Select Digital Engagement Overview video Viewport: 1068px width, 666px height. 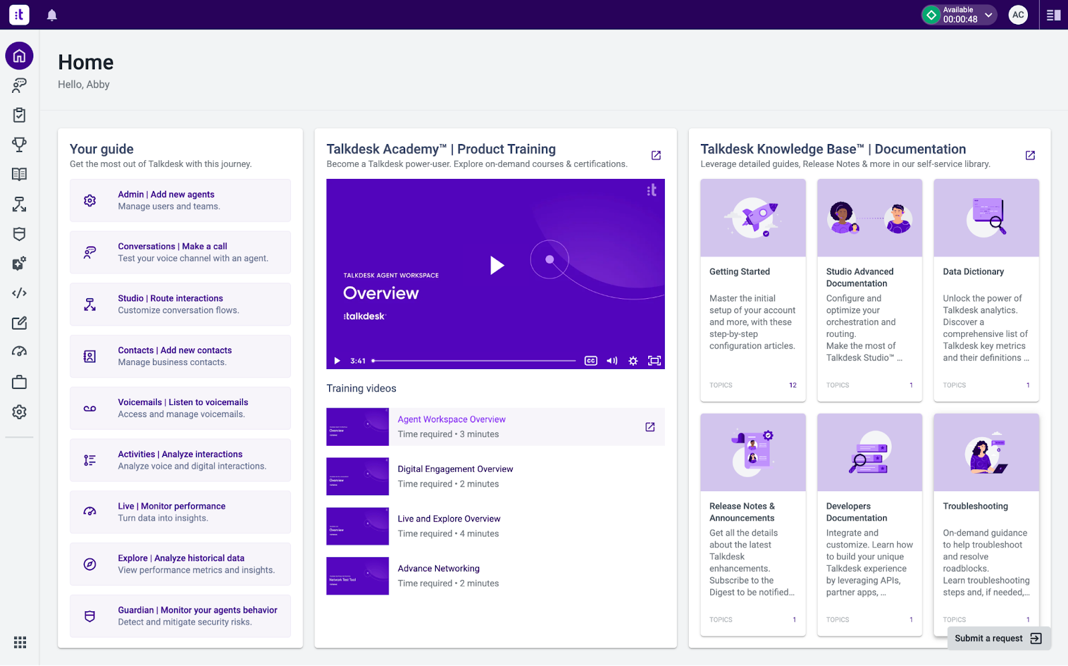coord(495,476)
